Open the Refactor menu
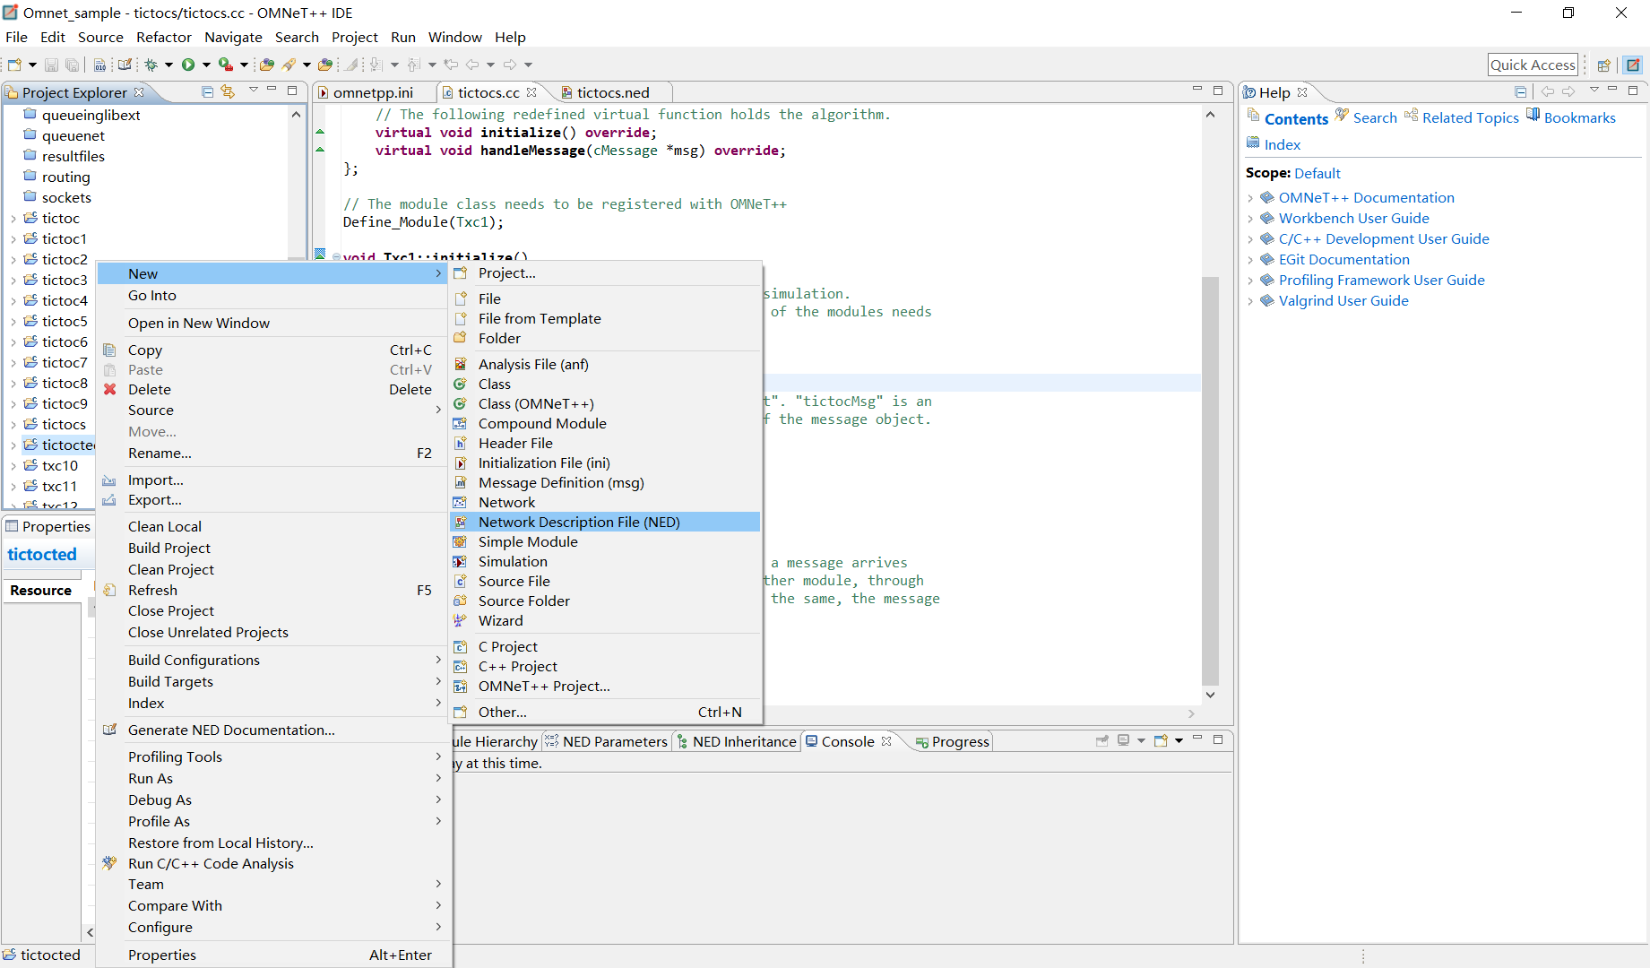This screenshot has width=1650, height=968. pyautogui.click(x=164, y=37)
